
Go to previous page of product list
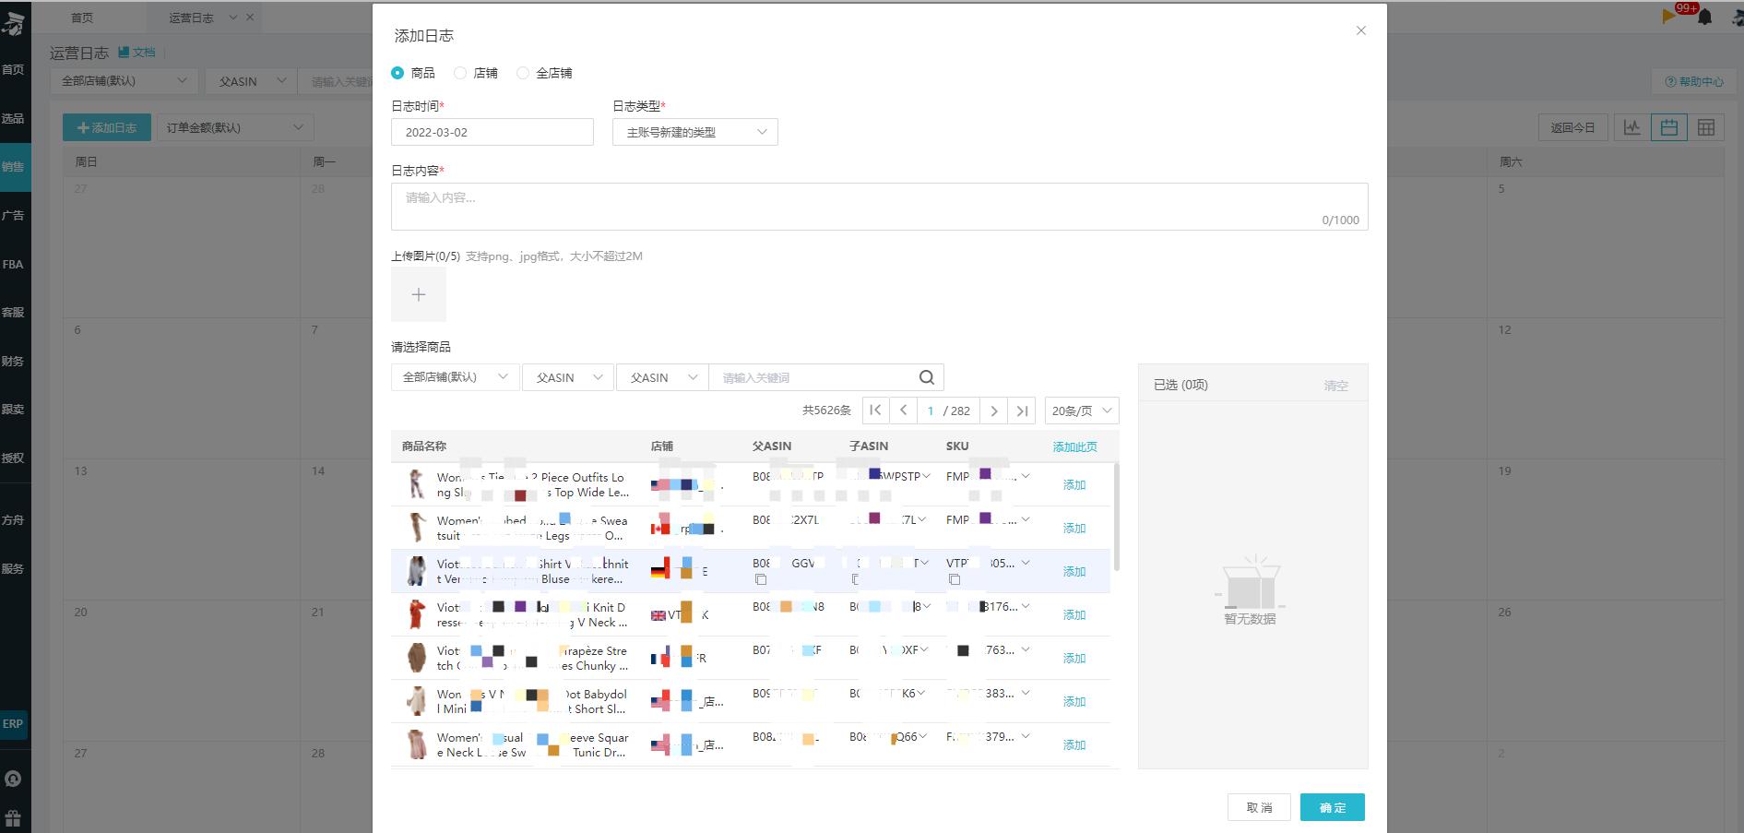(903, 411)
